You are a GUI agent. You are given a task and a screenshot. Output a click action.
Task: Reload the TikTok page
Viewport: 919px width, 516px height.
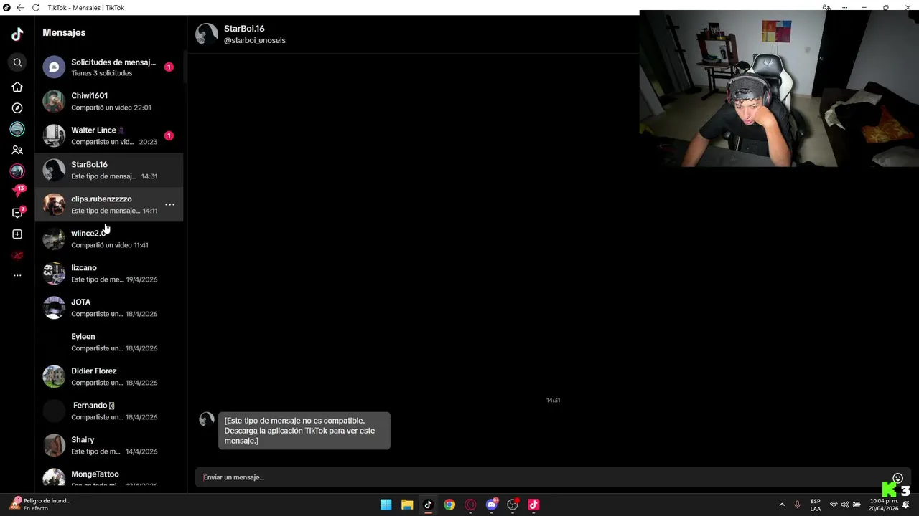(35, 8)
